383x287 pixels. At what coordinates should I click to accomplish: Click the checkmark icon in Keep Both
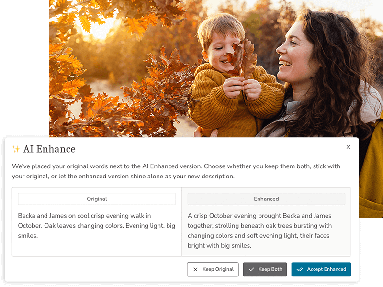point(251,269)
